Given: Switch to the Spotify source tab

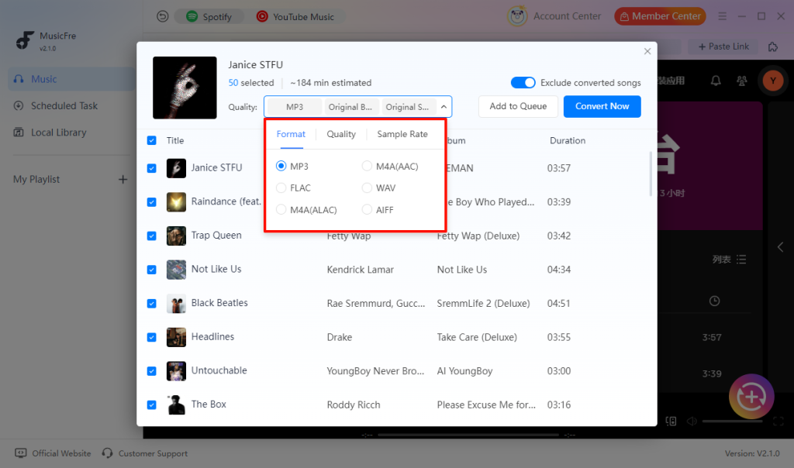Looking at the screenshot, I should coord(209,17).
